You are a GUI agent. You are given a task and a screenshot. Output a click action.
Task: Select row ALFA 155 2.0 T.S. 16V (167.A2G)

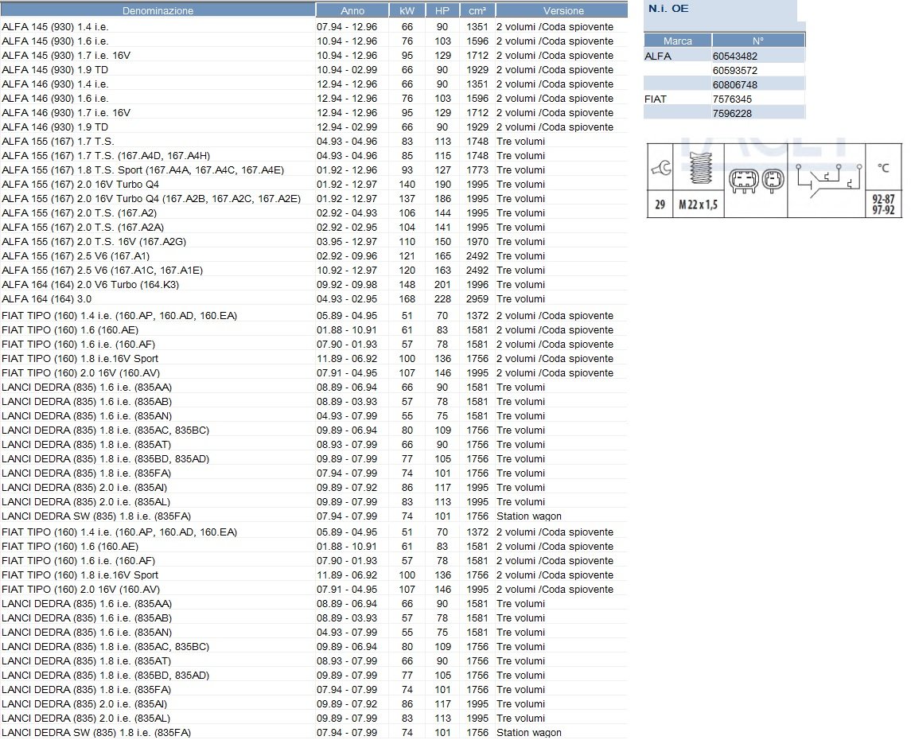coord(313,241)
